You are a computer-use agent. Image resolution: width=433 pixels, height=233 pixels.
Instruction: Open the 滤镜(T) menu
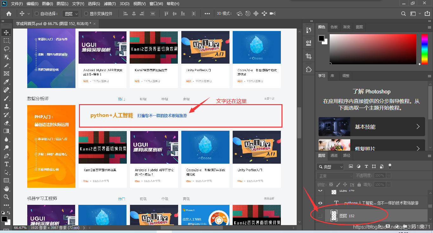(x=110, y=4)
